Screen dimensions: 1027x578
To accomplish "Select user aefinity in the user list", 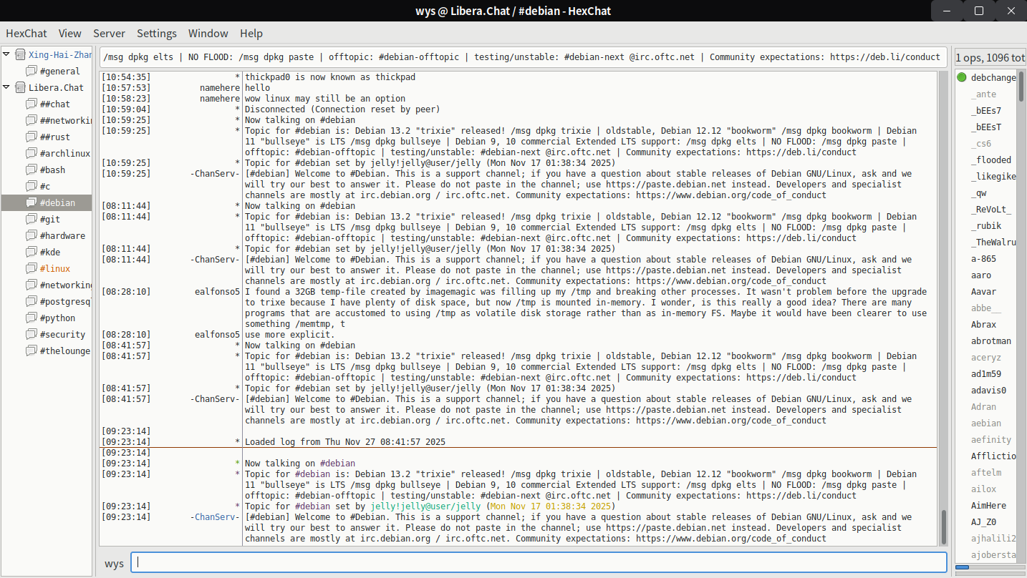I will (x=990, y=439).
